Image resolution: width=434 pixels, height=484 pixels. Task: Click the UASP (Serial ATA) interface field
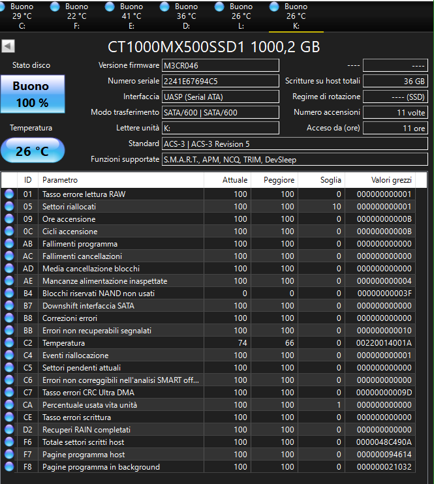pyautogui.click(x=221, y=97)
